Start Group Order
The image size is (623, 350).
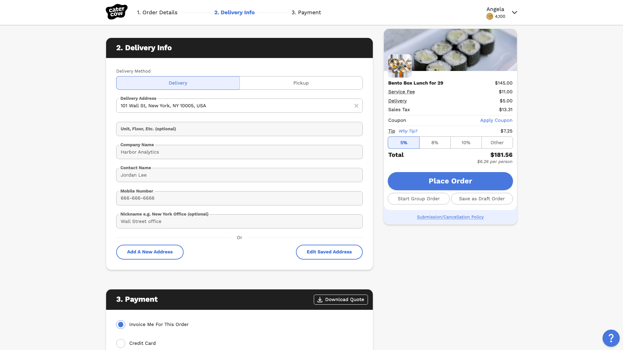click(x=419, y=199)
